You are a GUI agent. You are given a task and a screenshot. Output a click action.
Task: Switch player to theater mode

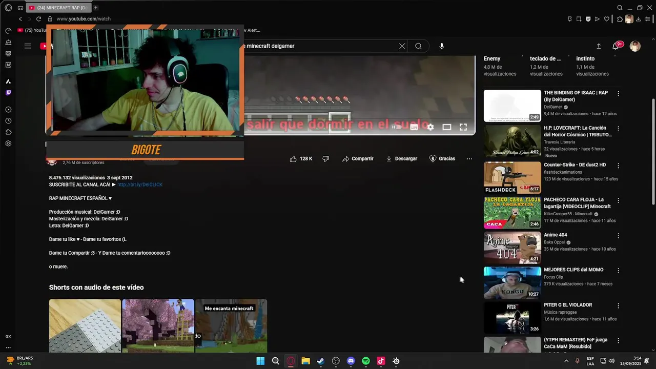[447, 127]
